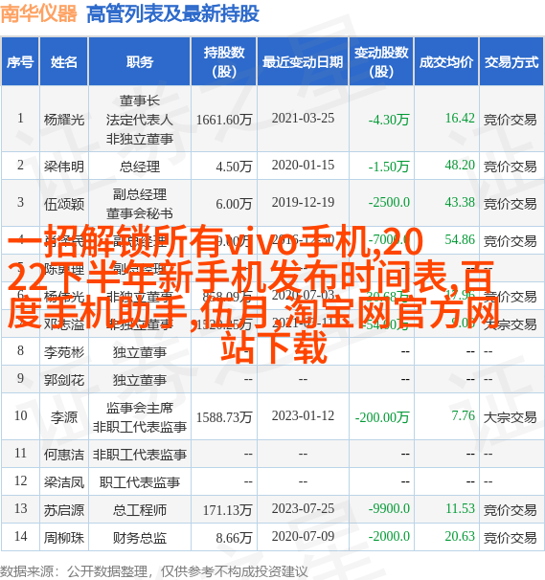Click the 高管列表及最新持股 heading
545x580 pixels.
(172, 14)
